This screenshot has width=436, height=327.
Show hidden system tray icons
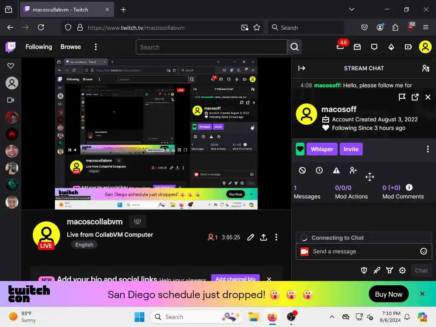332,317
